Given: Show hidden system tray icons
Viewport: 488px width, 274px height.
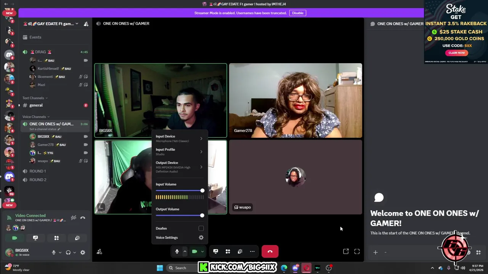Looking at the screenshot, I should 432,268.
